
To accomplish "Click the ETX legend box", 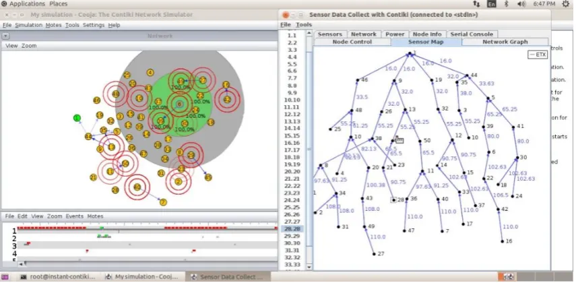I will pos(538,55).
